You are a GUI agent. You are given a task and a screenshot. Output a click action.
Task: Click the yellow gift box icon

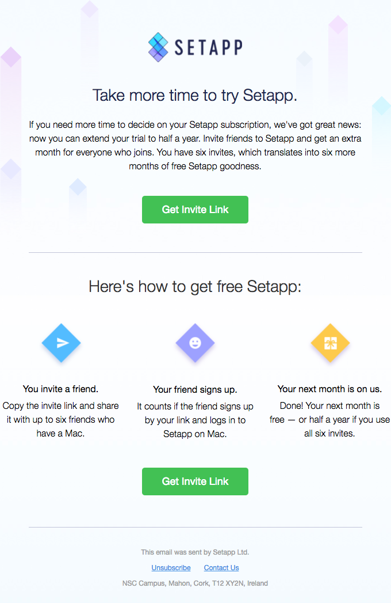330,343
